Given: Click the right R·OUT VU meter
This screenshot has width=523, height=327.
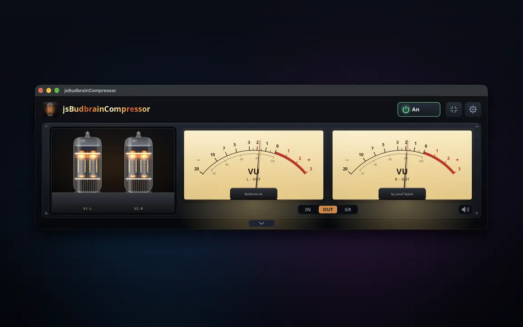Looking at the screenshot, I should (x=402, y=165).
